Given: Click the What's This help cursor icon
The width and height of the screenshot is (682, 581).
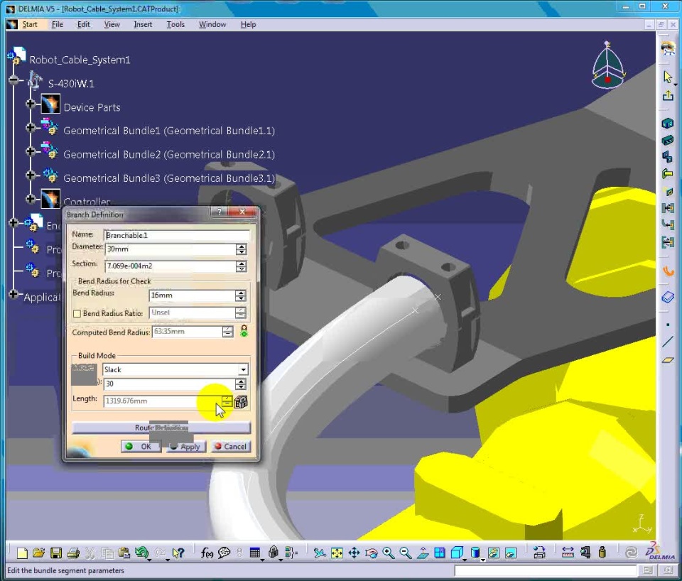Looking at the screenshot, I should (x=178, y=553).
